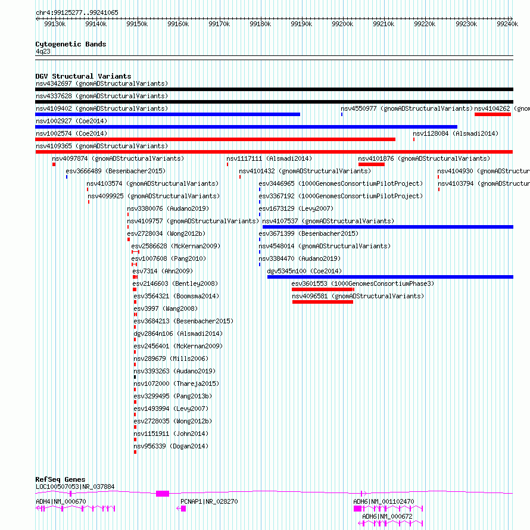The height and width of the screenshot is (530, 530).
Task: Select esv2586628 (McKernan2009) label
Action: point(176,246)
